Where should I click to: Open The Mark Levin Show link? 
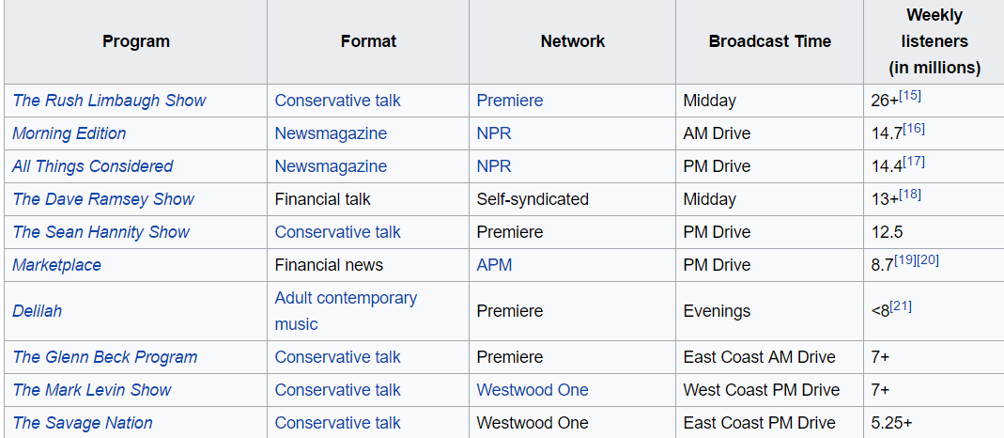click(92, 390)
